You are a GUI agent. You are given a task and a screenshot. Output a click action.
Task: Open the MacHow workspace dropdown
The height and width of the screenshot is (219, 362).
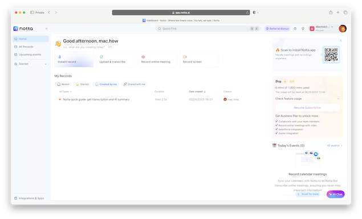[322, 28]
